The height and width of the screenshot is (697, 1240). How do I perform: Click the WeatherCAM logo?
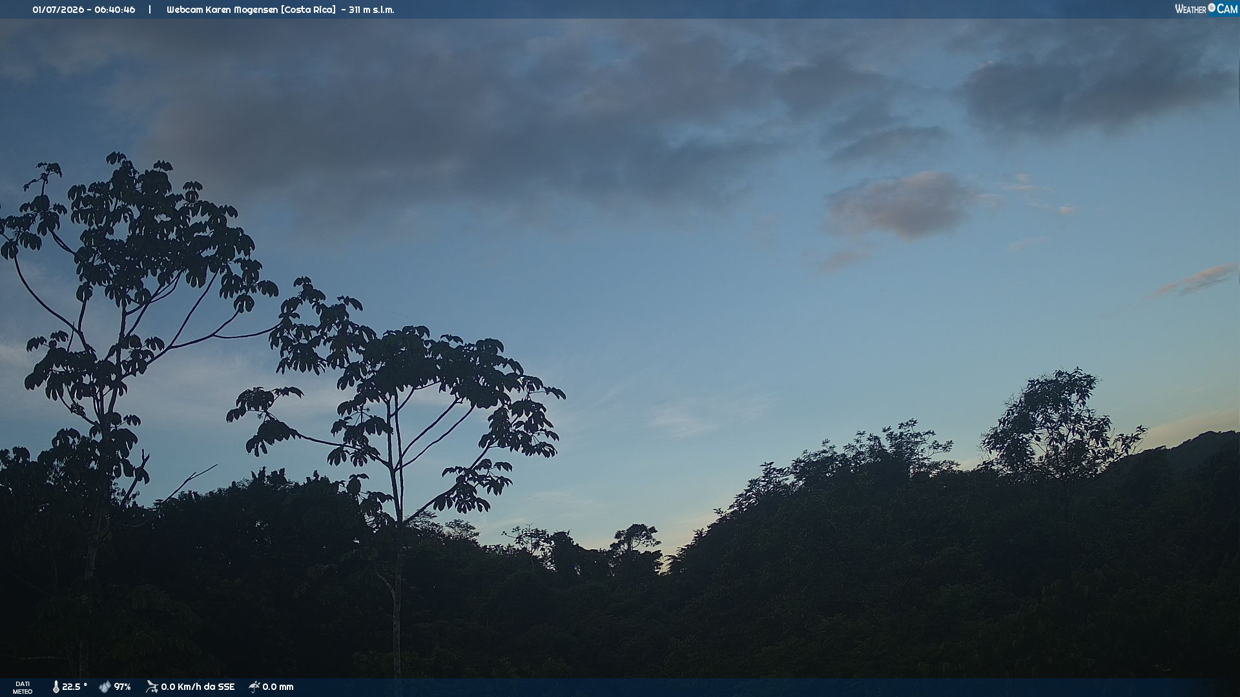click(1206, 9)
